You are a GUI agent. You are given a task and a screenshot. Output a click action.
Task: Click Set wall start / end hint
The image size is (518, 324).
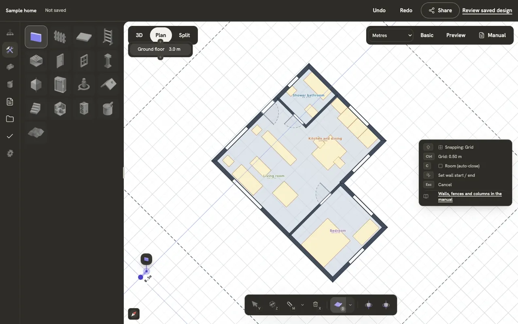coord(456,175)
